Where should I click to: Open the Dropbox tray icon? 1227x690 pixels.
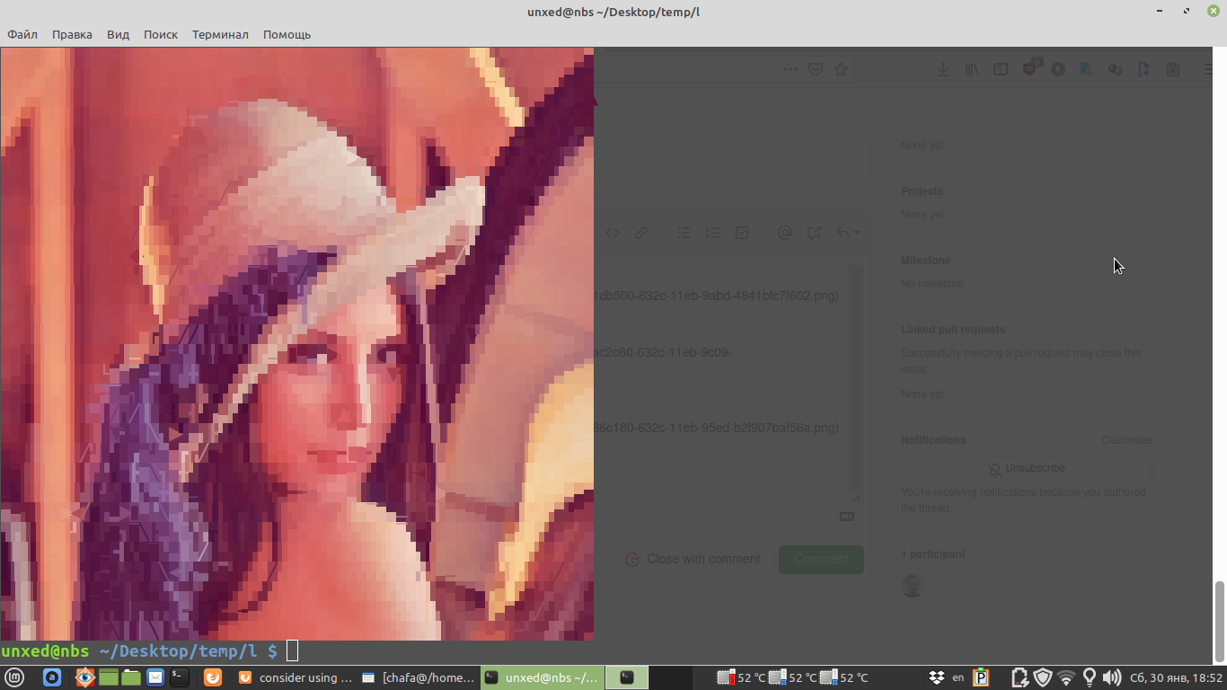click(x=937, y=677)
